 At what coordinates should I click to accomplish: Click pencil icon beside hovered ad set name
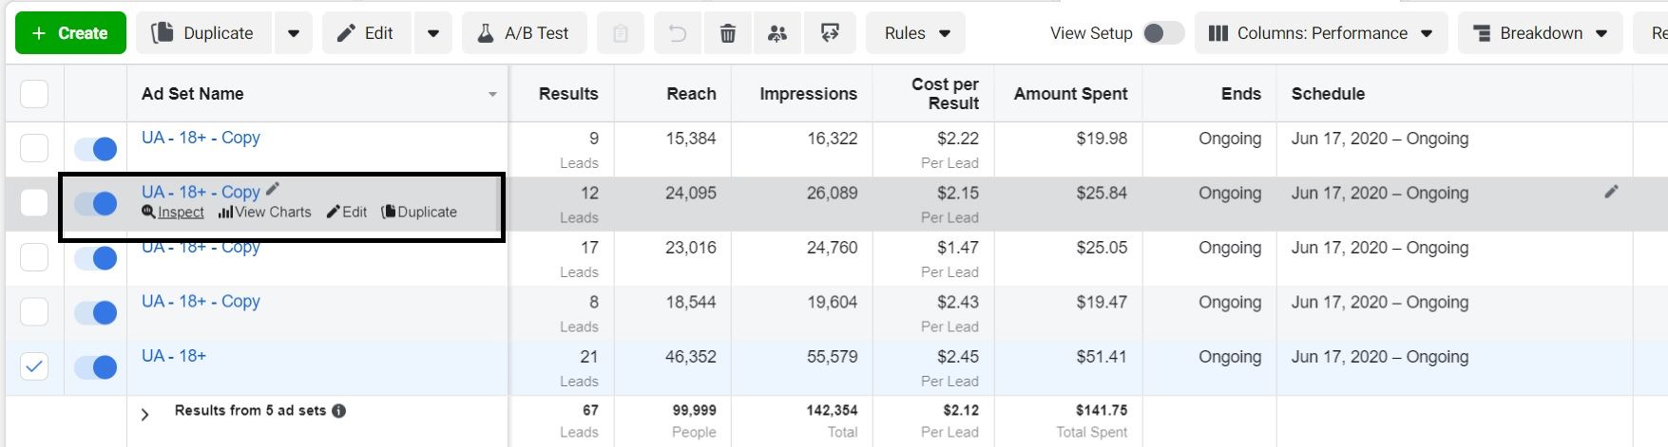pyautogui.click(x=273, y=189)
